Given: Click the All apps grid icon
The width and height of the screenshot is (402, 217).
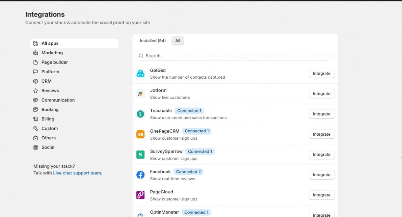Looking at the screenshot, I should point(36,43).
